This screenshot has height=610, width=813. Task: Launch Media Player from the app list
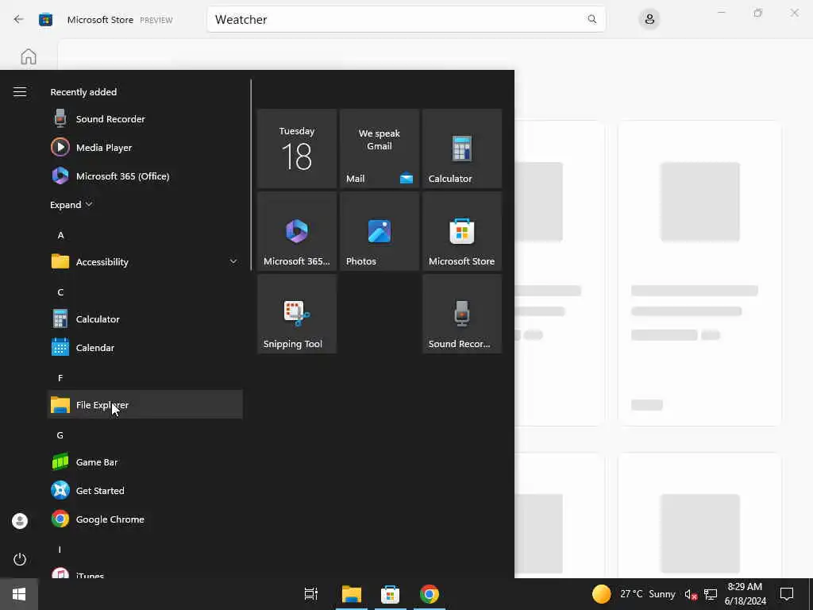tap(145, 147)
